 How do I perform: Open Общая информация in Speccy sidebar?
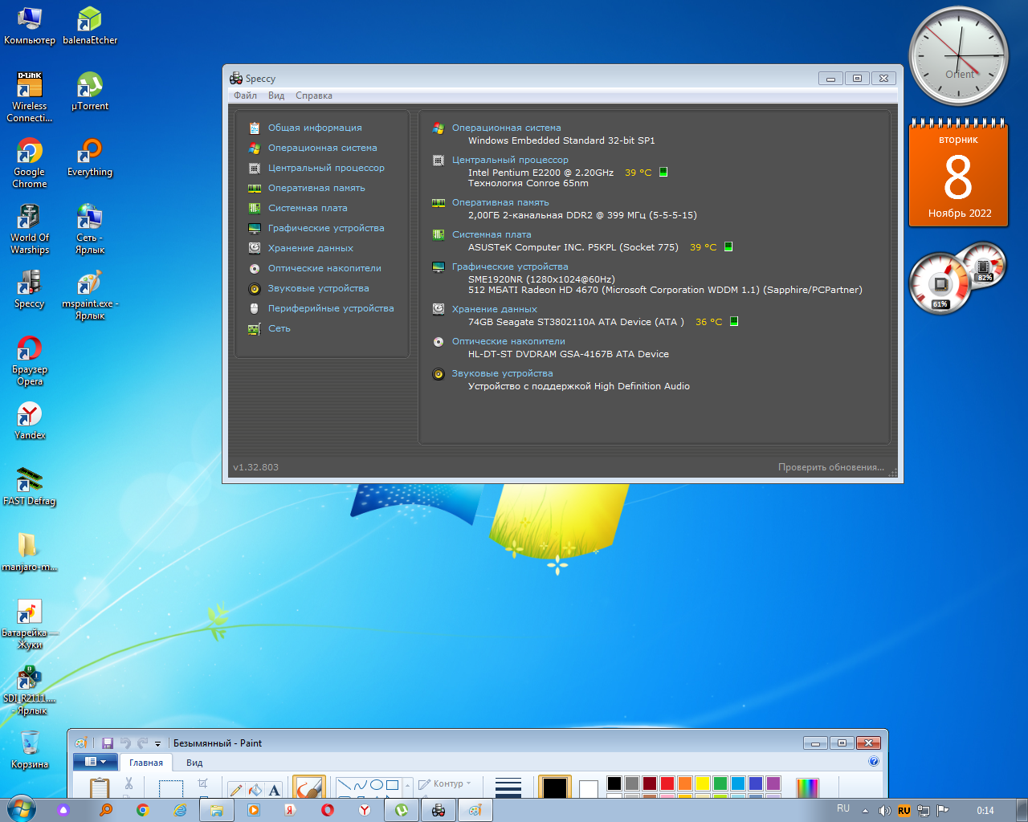[315, 128]
